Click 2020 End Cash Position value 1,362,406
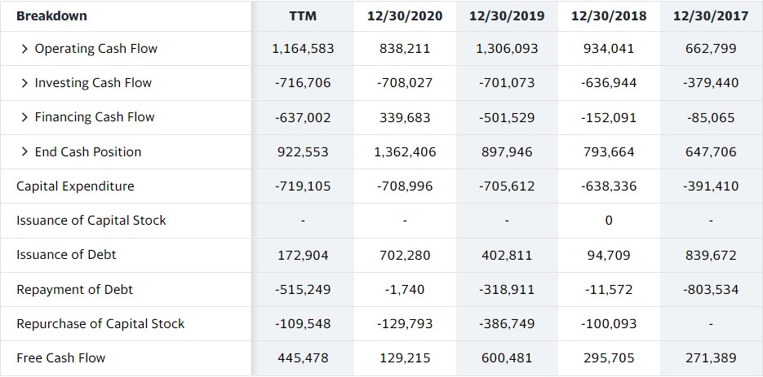The height and width of the screenshot is (377, 763). click(x=405, y=152)
